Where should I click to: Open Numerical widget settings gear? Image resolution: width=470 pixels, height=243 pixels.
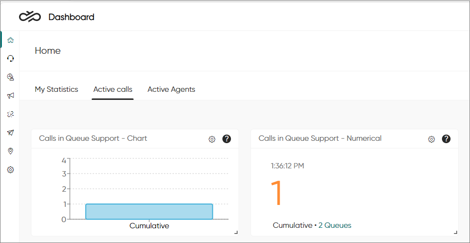(432, 139)
